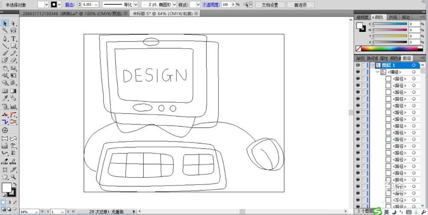Set fill mode to Gradient in toolbox
This screenshot has height=215, width=428.
(9, 203)
